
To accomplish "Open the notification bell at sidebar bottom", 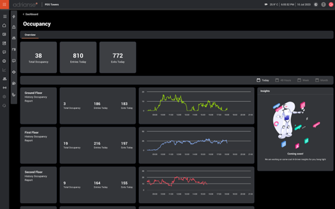I will pos(4,106).
